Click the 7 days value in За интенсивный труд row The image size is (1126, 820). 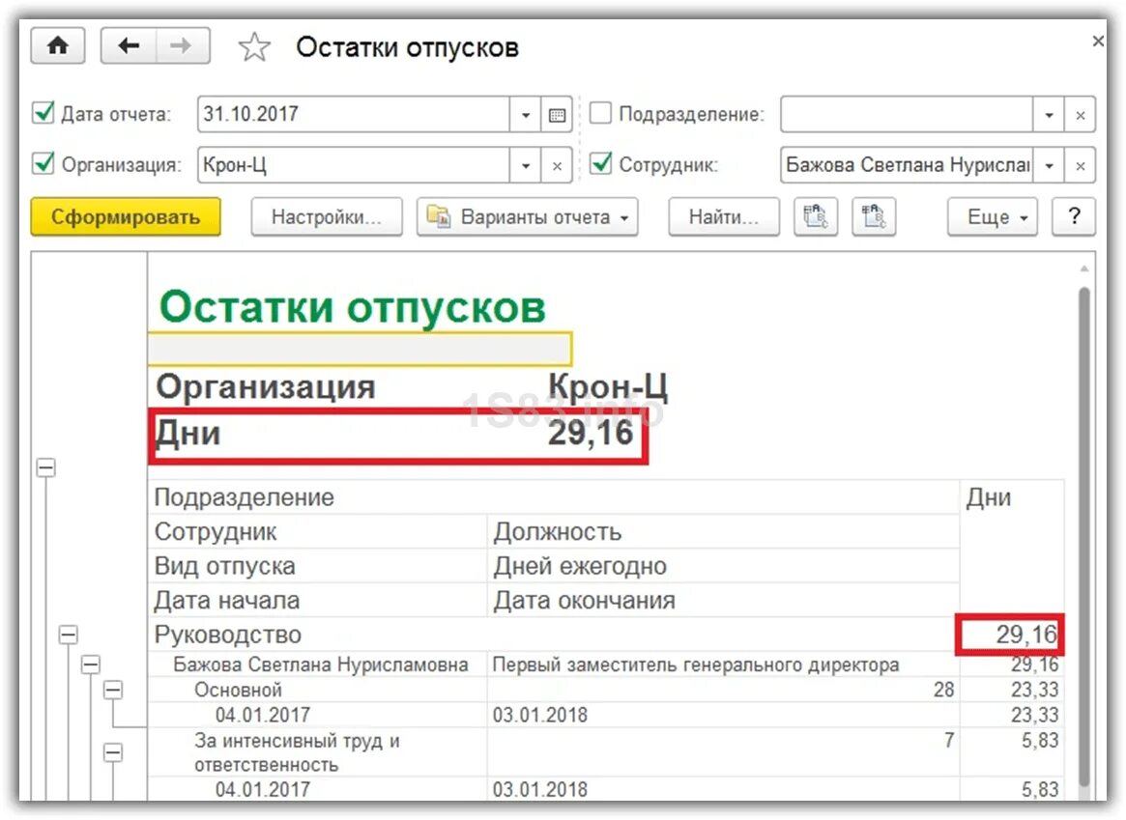click(949, 741)
